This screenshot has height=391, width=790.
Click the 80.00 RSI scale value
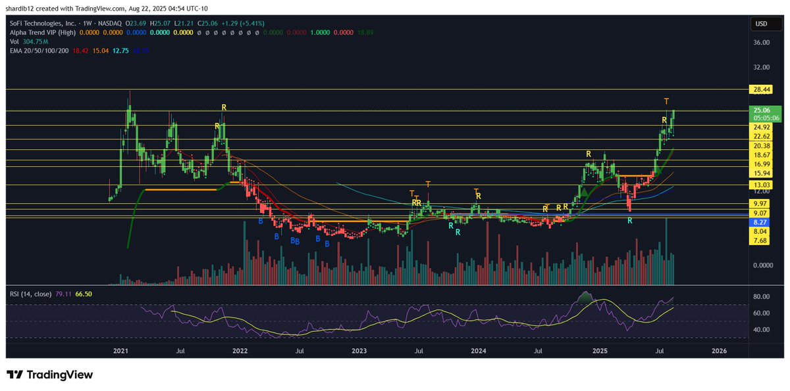[762, 297]
